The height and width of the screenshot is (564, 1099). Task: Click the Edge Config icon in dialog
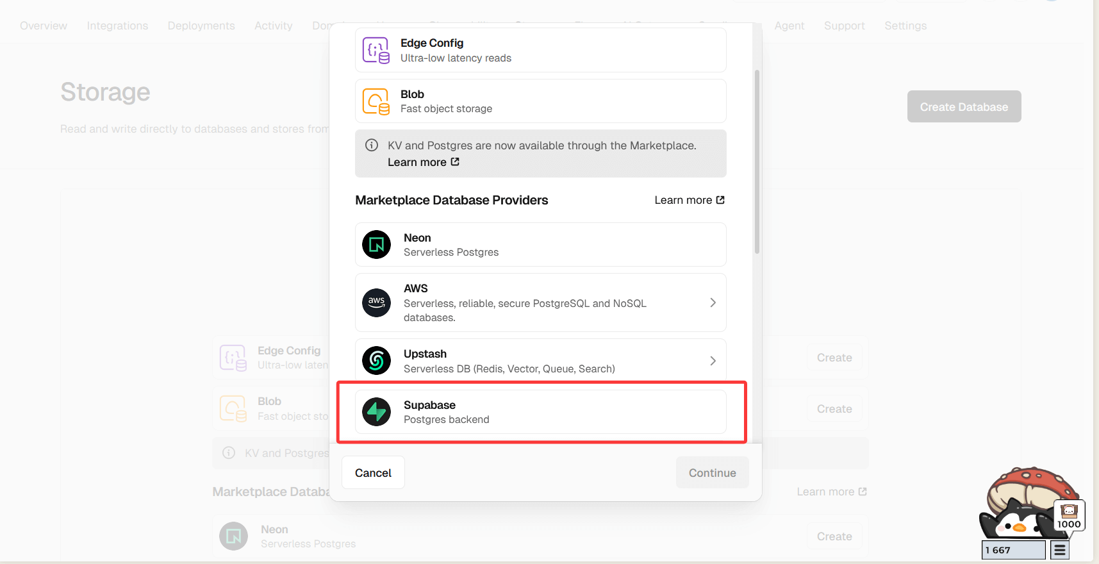point(376,50)
